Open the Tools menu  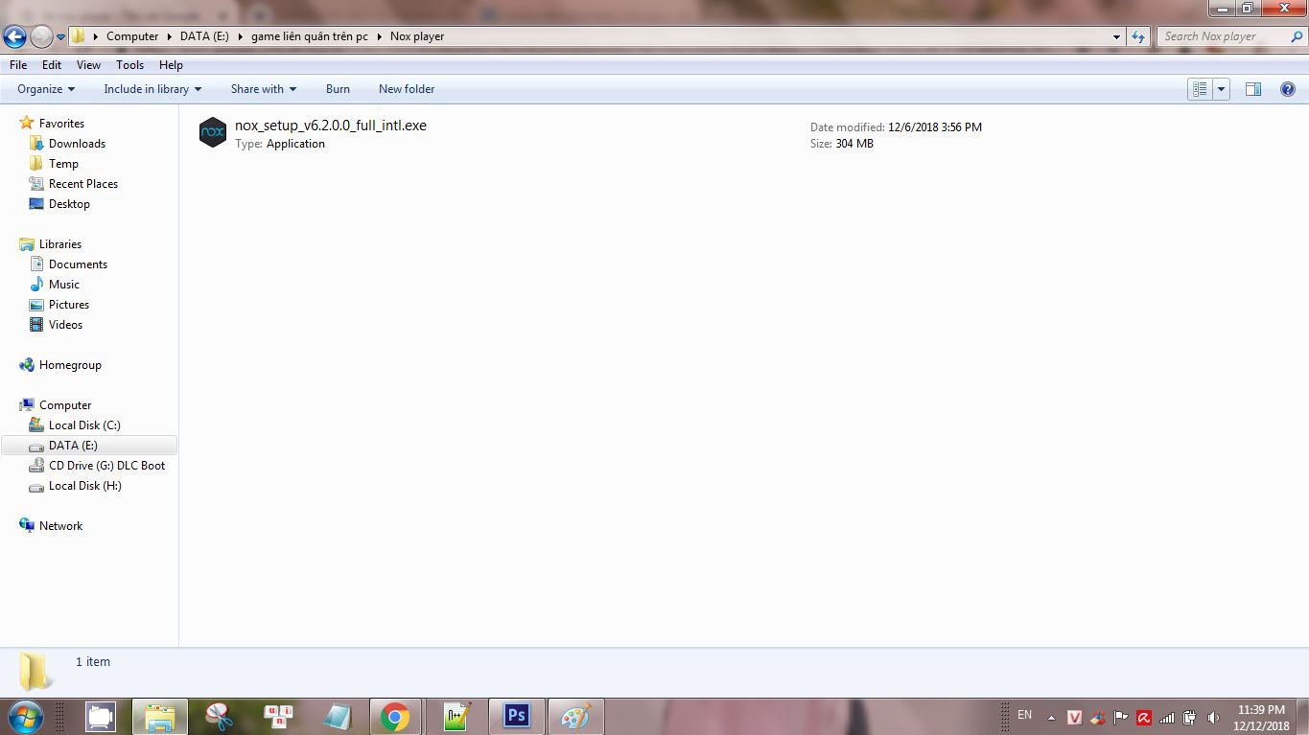pyautogui.click(x=129, y=65)
